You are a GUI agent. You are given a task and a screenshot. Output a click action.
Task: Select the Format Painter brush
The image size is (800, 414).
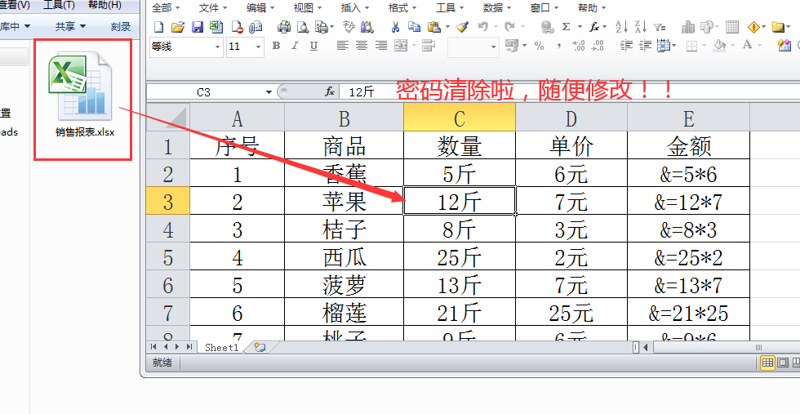pos(462,27)
